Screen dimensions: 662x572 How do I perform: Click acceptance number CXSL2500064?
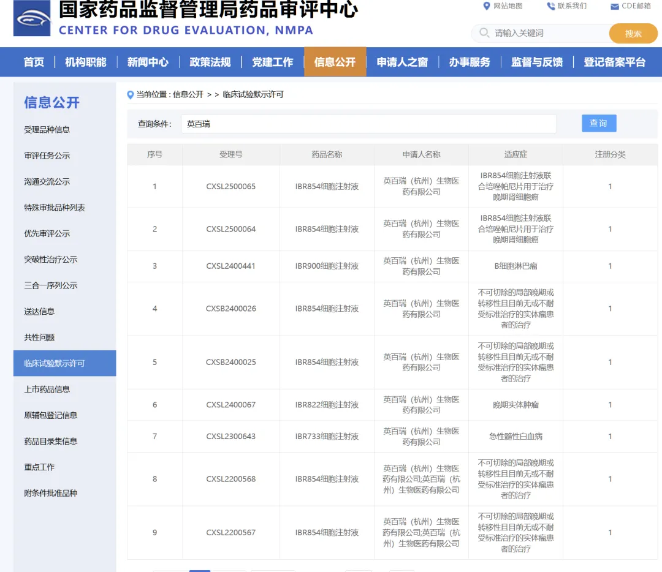point(231,229)
